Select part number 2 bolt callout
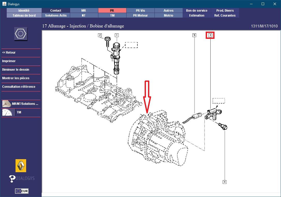 point(100,35)
